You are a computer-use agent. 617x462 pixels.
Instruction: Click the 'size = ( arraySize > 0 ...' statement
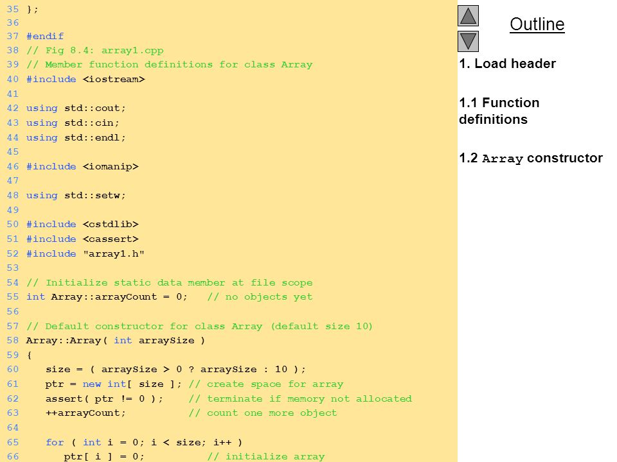(x=175, y=370)
